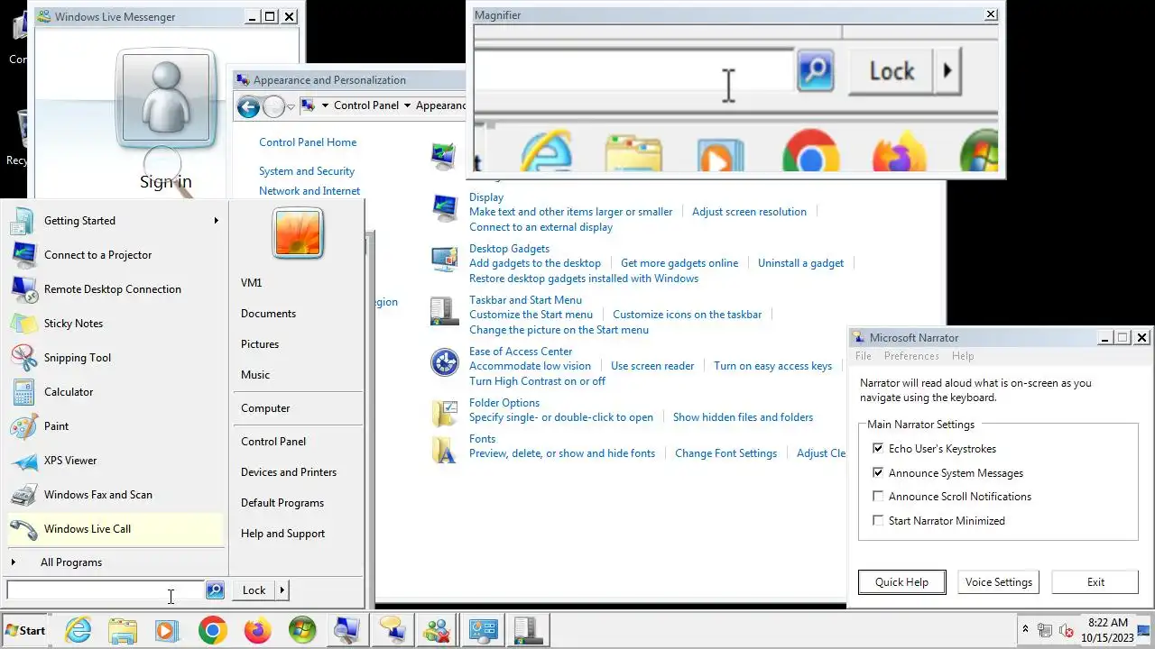Click the Display category icon
Screen dimensions: 1155x649
(x=444, y=209)
